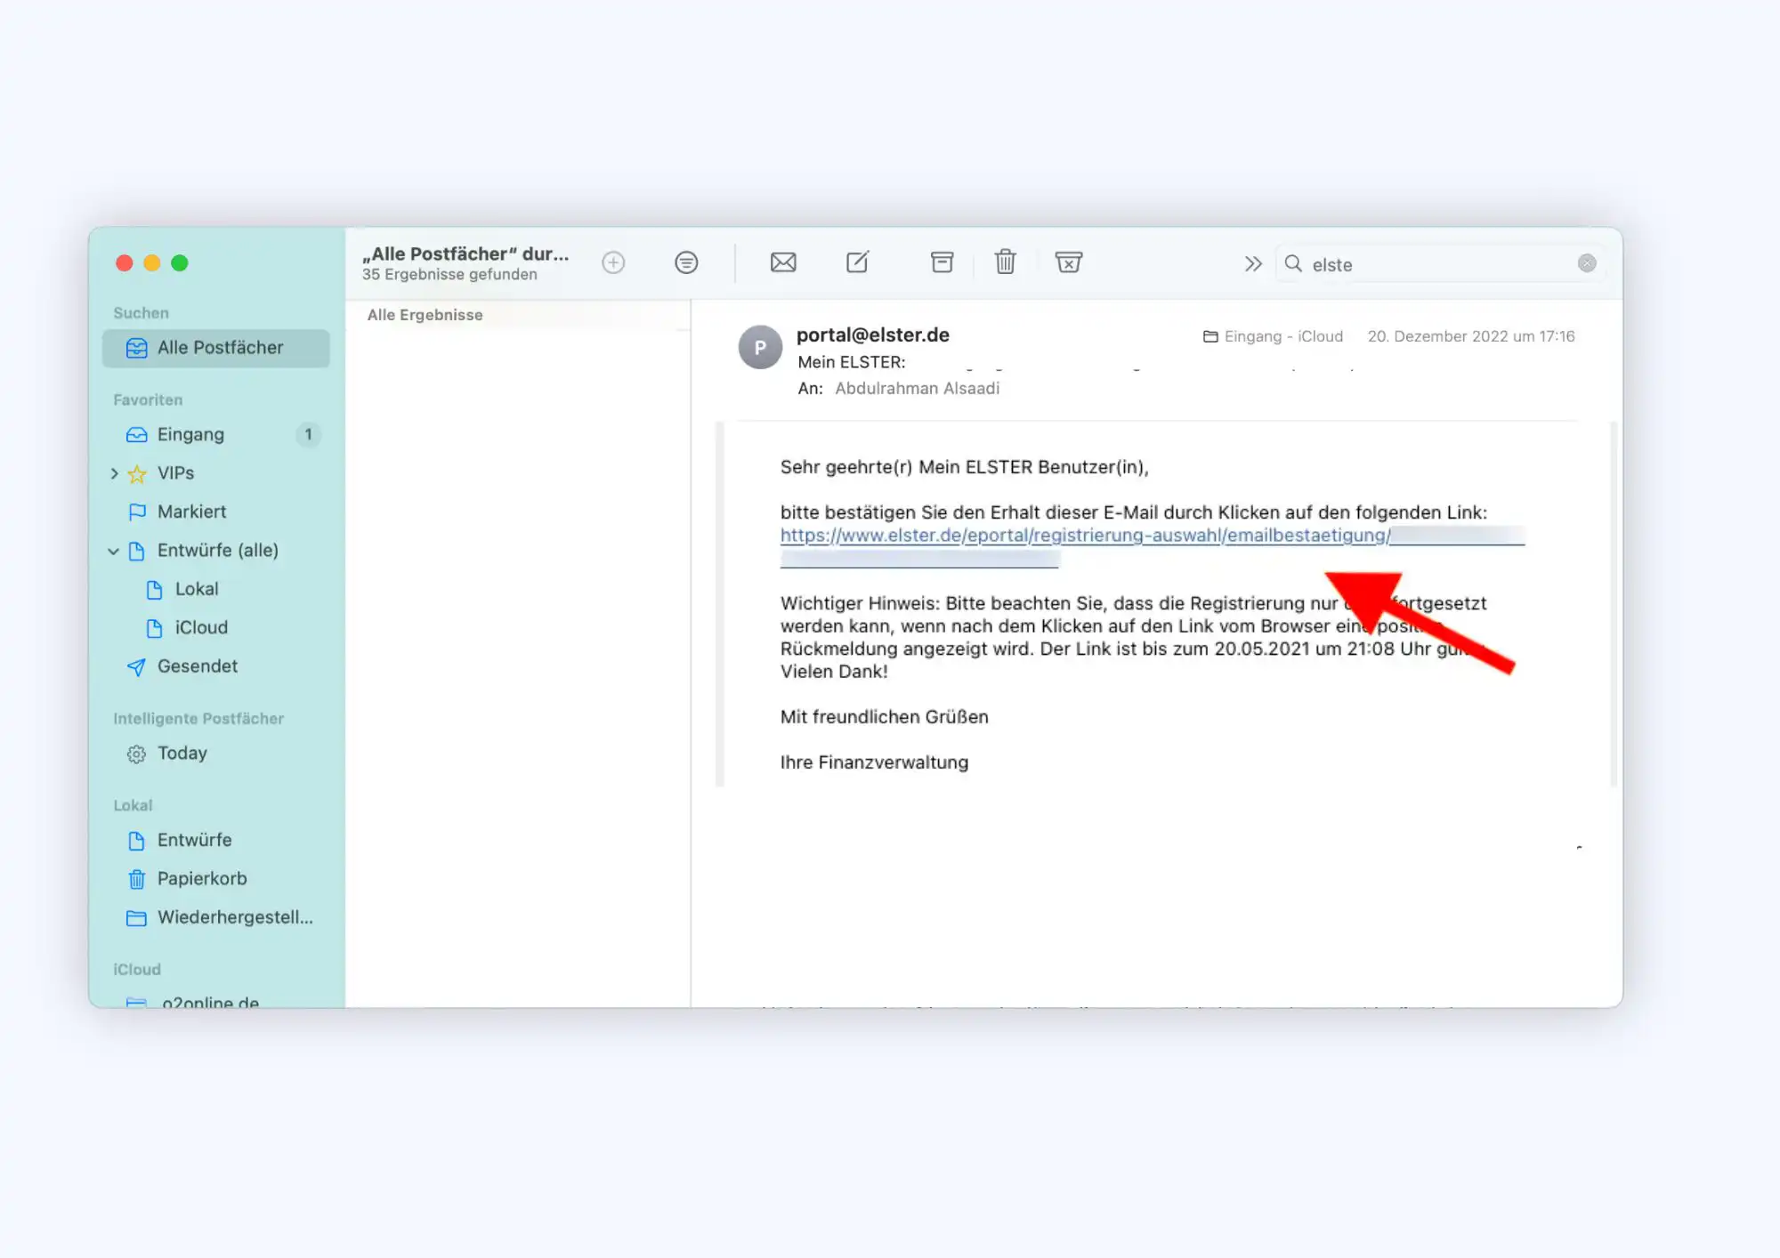
Task: Open the elster.de confirmation link
Action: coord(1084,536)
